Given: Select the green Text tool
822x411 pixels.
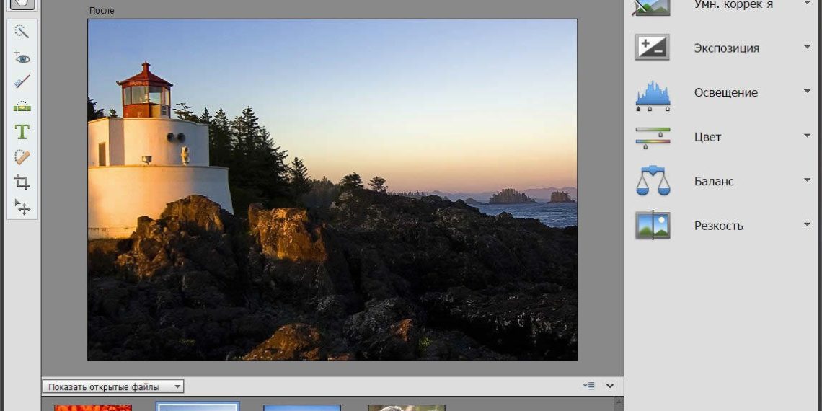Looking at the screenshot, I should 22,132.
